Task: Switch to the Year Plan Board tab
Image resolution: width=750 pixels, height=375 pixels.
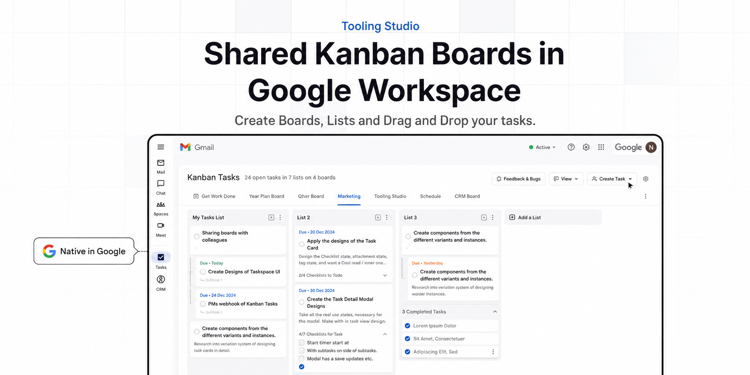Action: pyautogui.click(x=266, y=196)
